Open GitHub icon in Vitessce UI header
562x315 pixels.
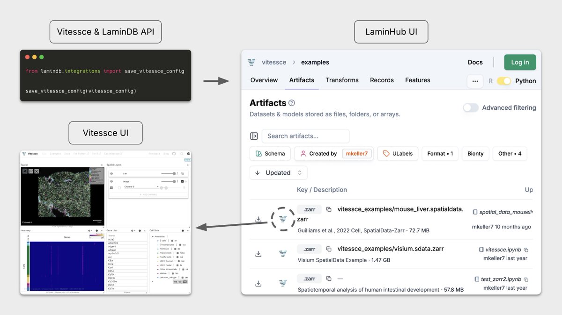tap(174, 154)
